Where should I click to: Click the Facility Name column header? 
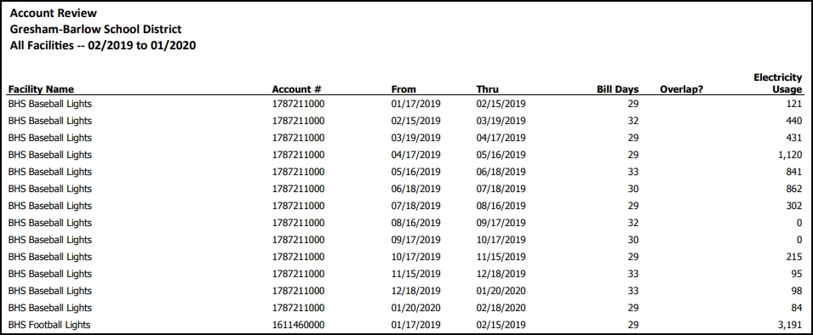tap(41, 89)
